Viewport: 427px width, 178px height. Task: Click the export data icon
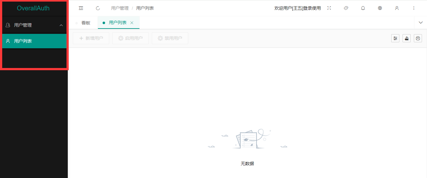[407, 38]
